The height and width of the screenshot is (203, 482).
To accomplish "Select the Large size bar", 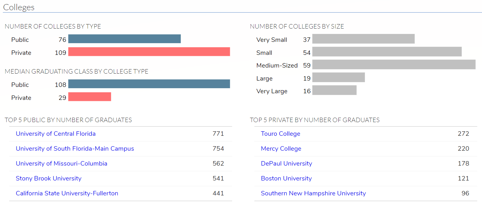I will click(x=339, y=77).
